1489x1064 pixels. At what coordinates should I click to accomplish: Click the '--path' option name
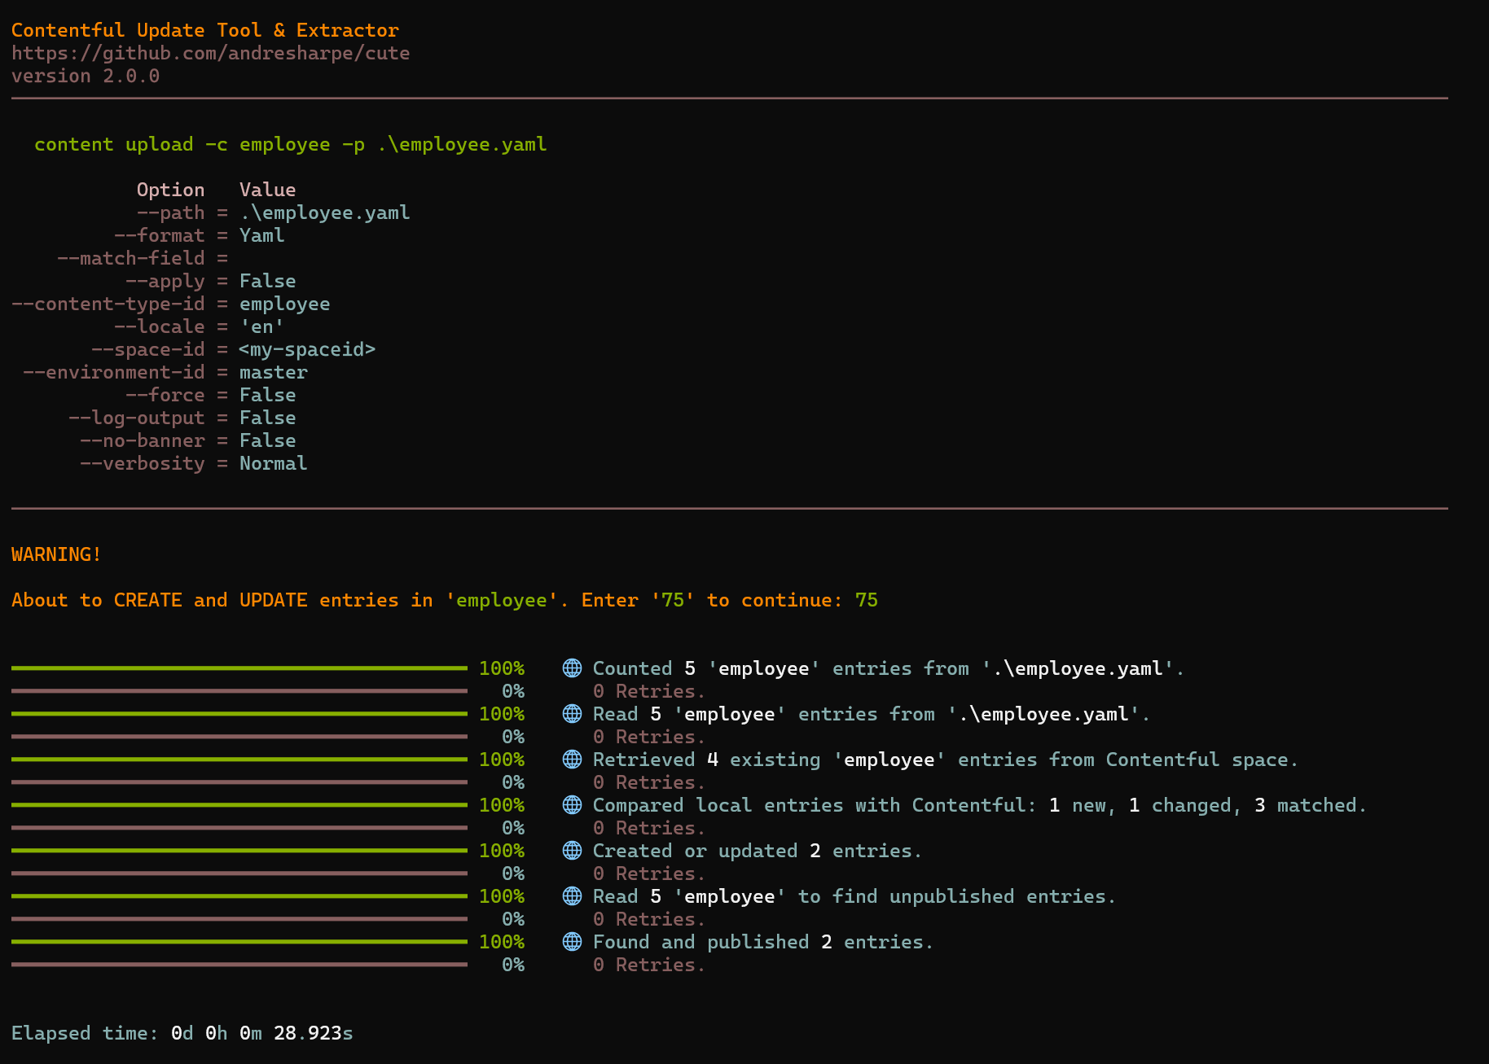(171, 212)
